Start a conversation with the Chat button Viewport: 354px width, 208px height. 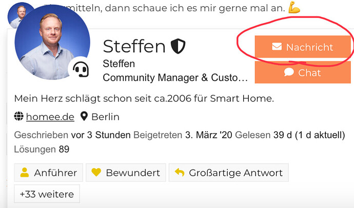pos(302,73)
